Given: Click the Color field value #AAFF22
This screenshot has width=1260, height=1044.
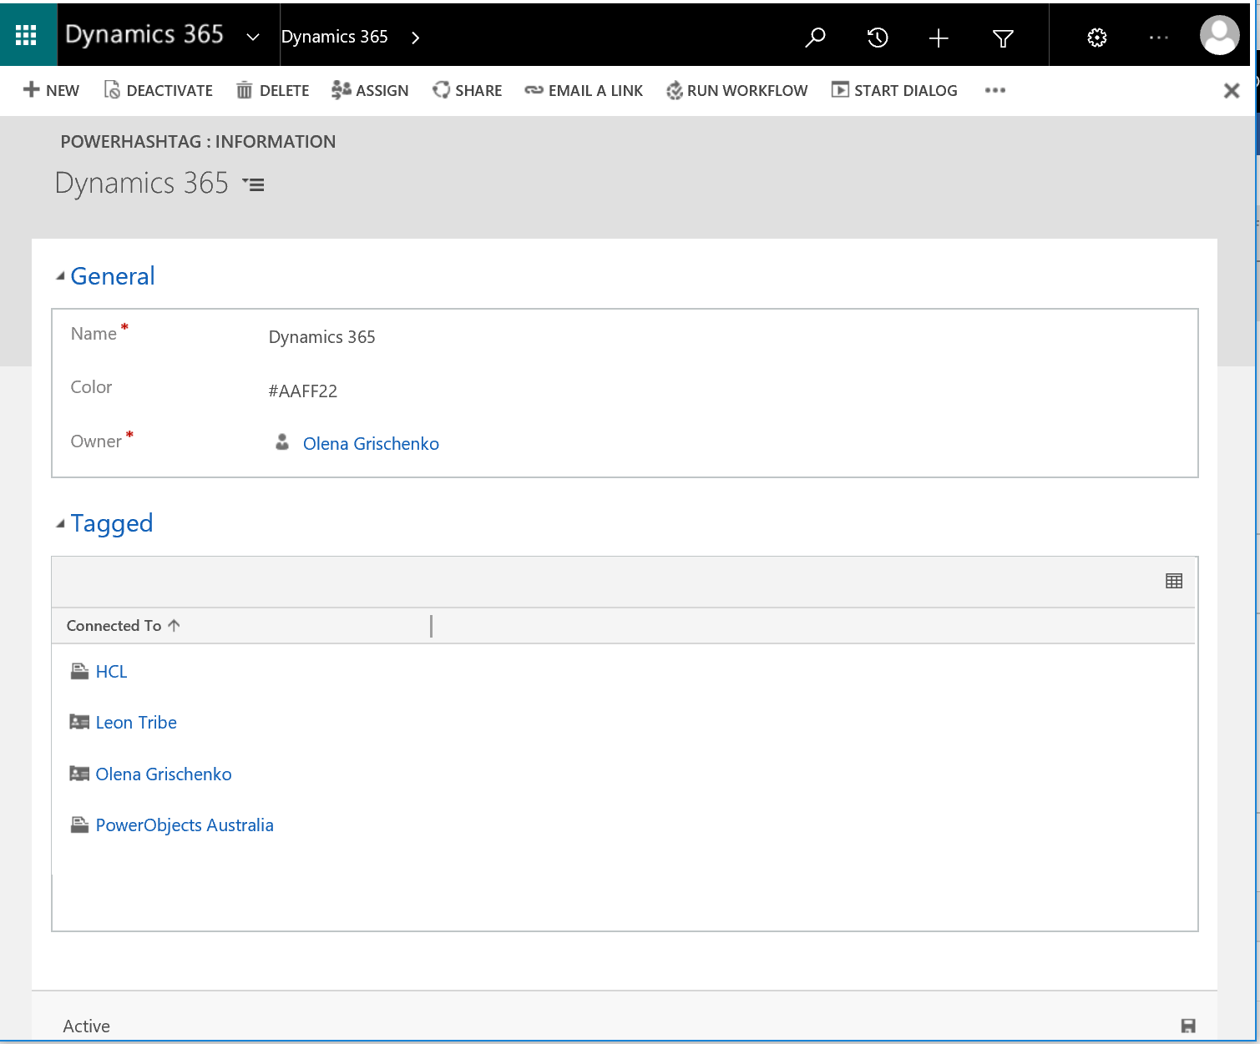Looking at the screenshot, I should coord(303,391).
